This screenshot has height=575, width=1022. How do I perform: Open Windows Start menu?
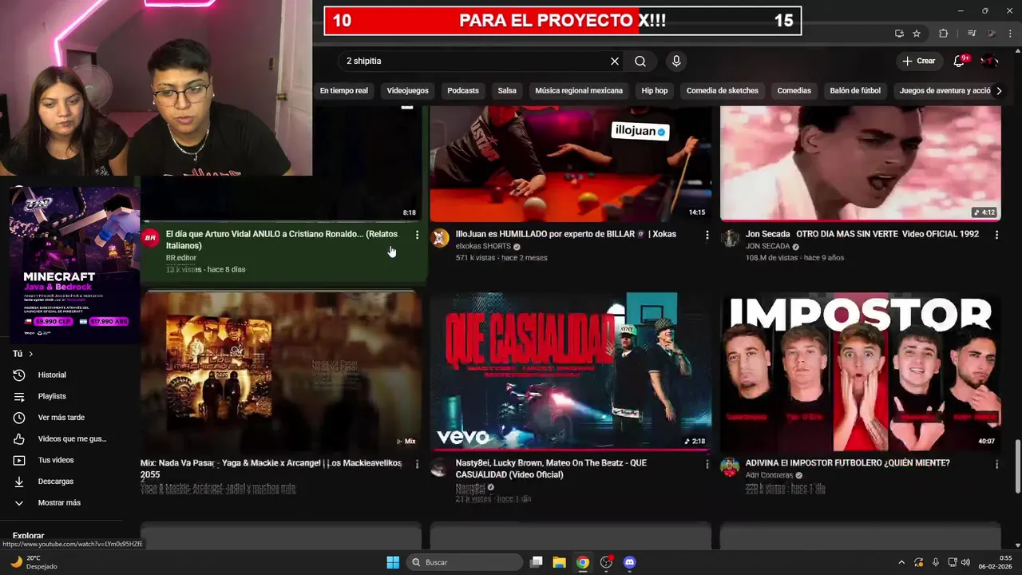point(393,562)
